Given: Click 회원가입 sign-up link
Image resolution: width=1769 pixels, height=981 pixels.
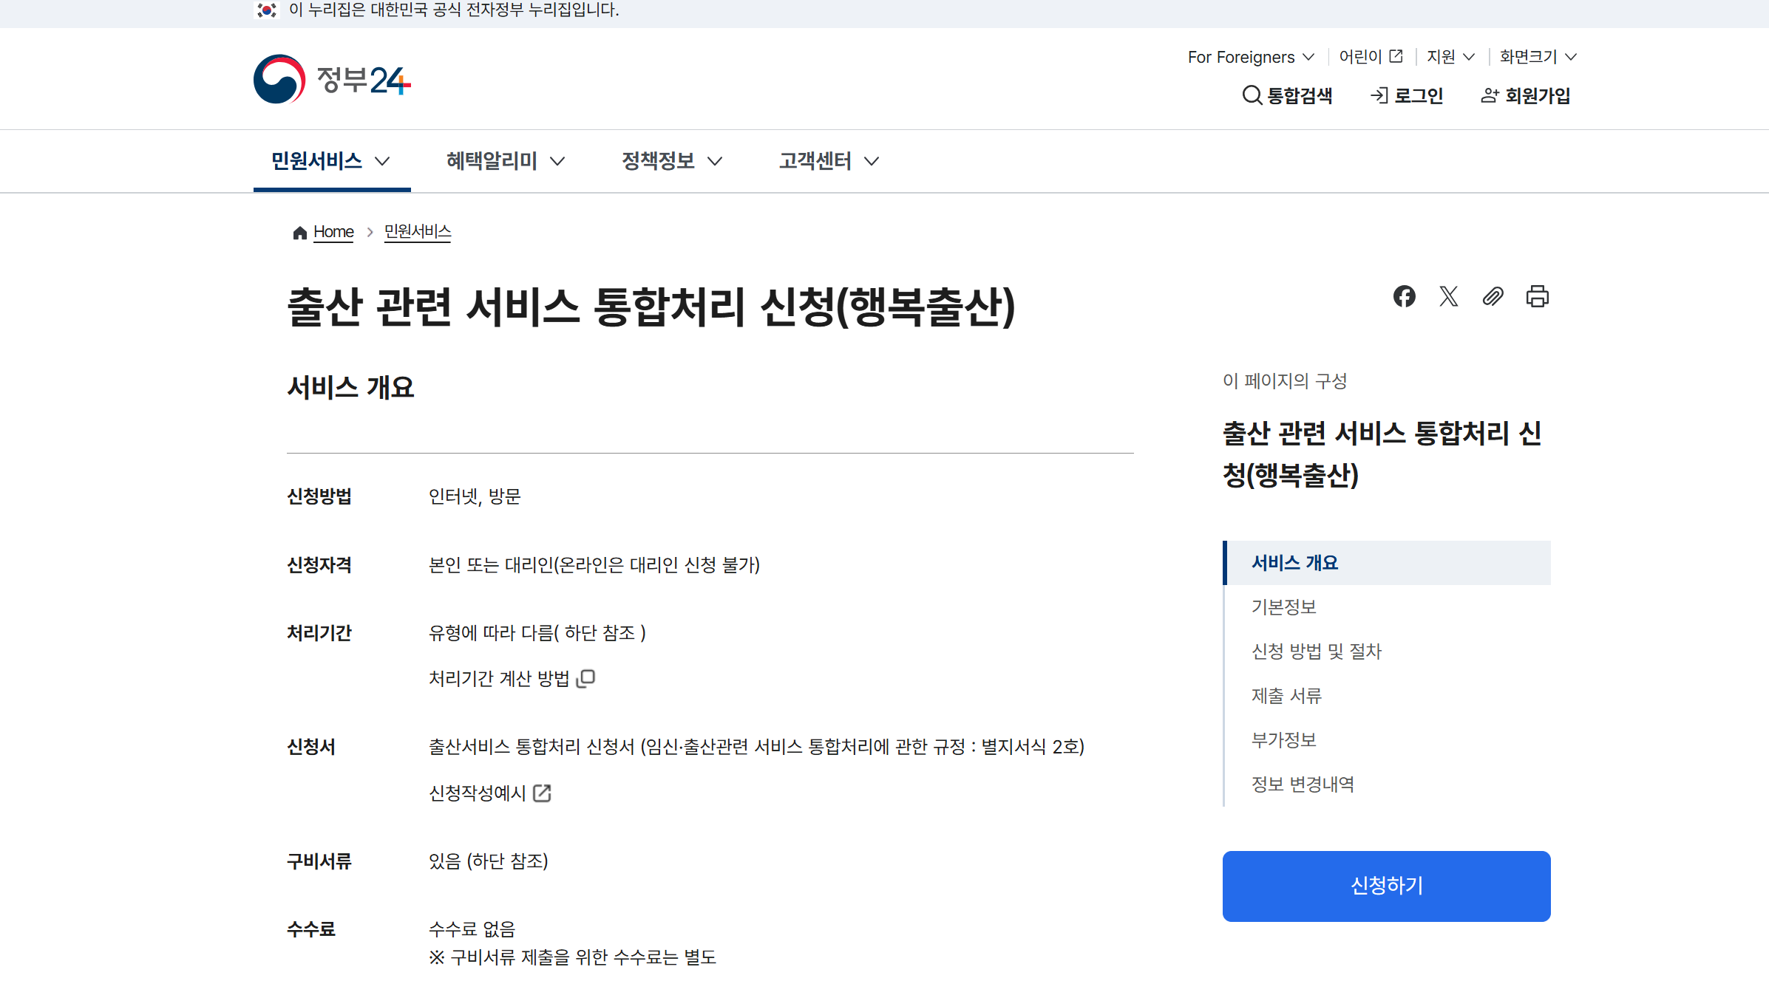Looking at the screenshot, I should point(1526,95).
